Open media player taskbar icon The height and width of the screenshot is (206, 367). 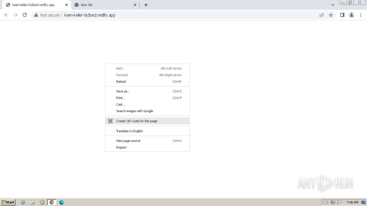click(x=42, y=202)
